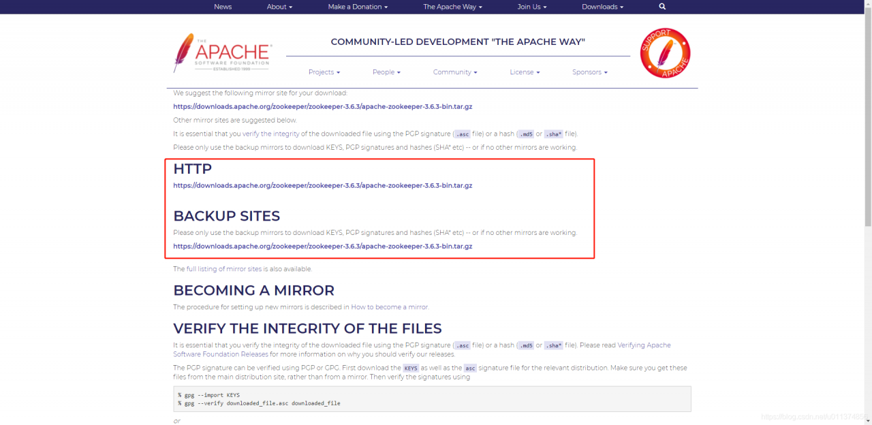
Task: Click 'Other mirror sites are suggested below' text
Action: click(234, 120)
